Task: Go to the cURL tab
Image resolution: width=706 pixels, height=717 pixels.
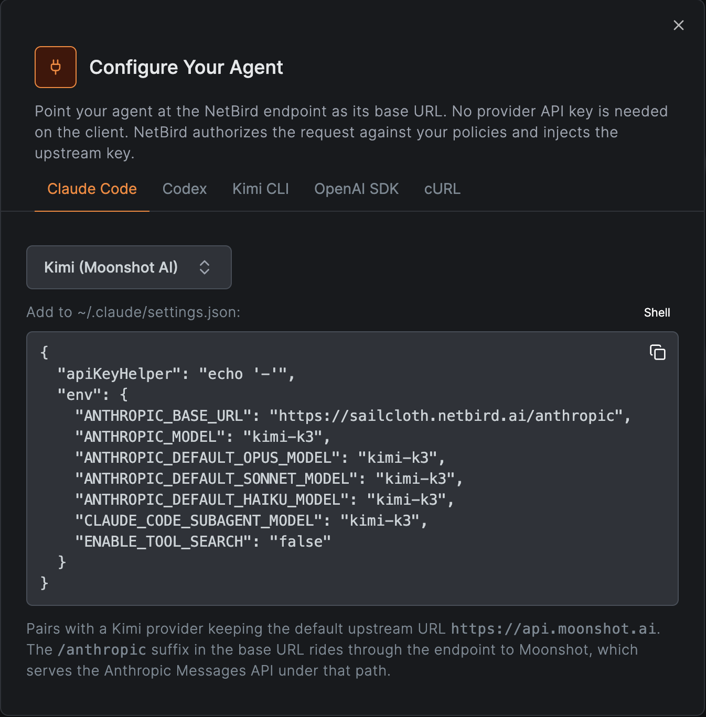Action: tap(442, 189)
